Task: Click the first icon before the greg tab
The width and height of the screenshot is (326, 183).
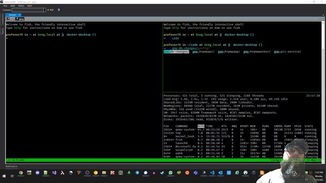Action: (x=8, y=19)
